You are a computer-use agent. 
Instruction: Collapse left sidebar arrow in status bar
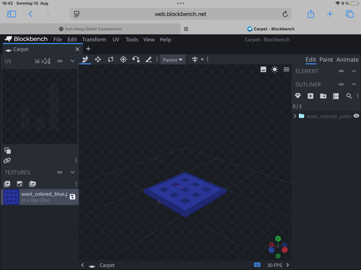82,265
